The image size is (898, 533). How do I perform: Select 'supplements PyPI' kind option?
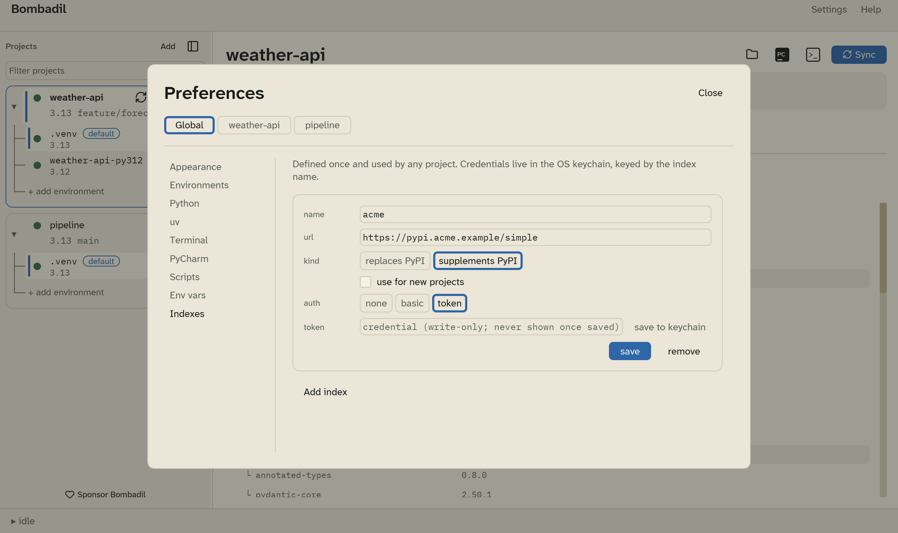coord(478,261)
